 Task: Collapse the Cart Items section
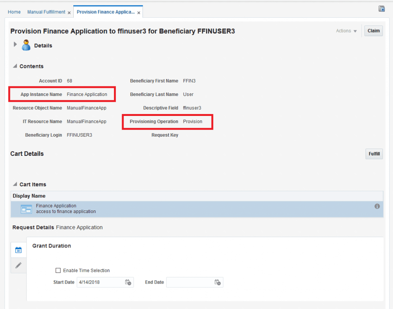15,185
